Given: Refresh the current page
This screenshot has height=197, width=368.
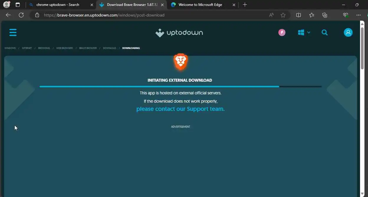Looking at the screenshot, I should pos(21,15).
